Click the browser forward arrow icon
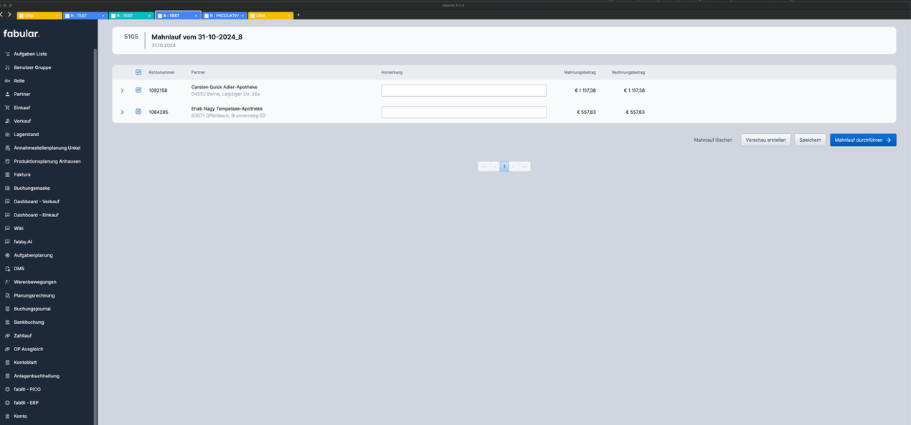This screenshot has height=425, width=911. point(9,14)
